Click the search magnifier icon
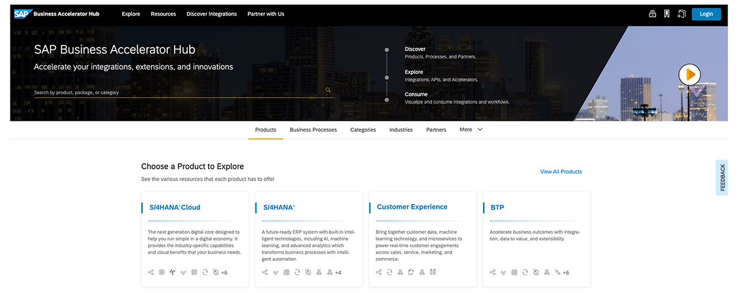This screenshot has height=293, width=738. pyautogui.click(x=328, y=90)
